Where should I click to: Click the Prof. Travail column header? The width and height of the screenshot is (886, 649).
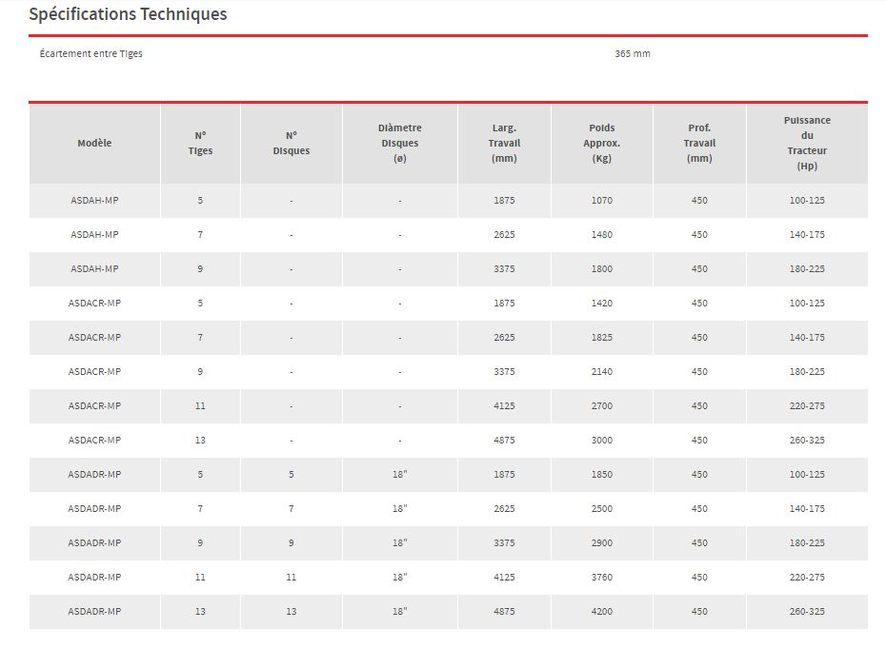(x=699, y=144)
